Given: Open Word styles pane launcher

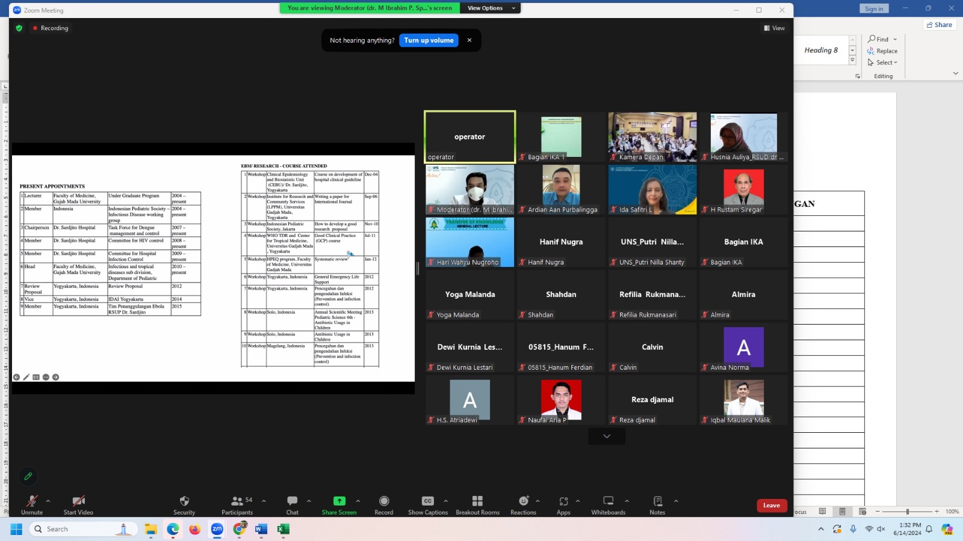Looking at the screenshot, I should [x=858, y=76].
